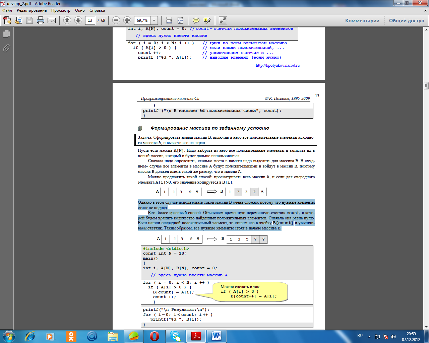Go to the previous page arrow
Image resolution: width=429 pixels, height=343 pixels.
pyautogui.click(x=67, y=20)
